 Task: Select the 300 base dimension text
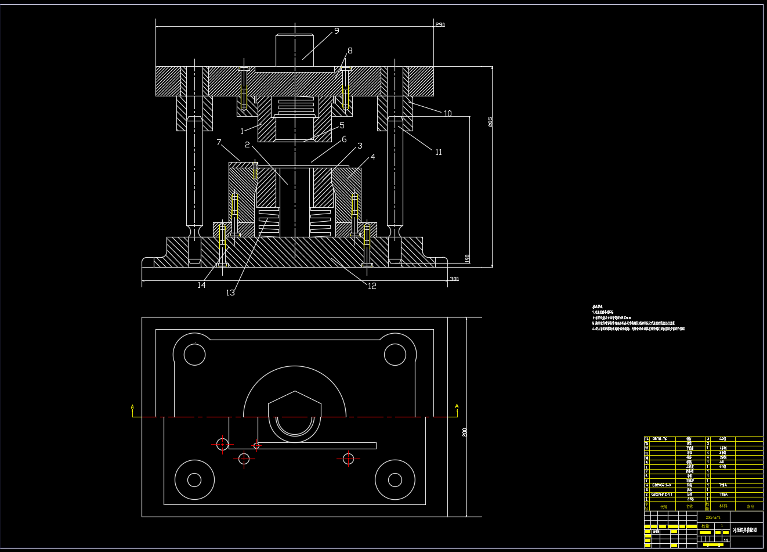pos(454,279)
